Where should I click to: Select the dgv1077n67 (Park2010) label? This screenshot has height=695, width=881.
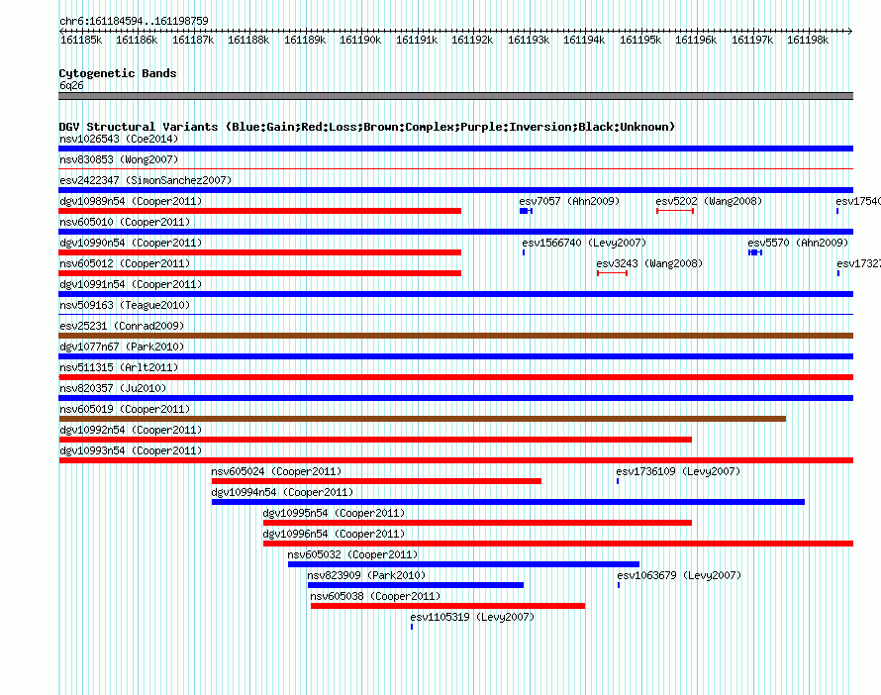[x=122, y=347]
